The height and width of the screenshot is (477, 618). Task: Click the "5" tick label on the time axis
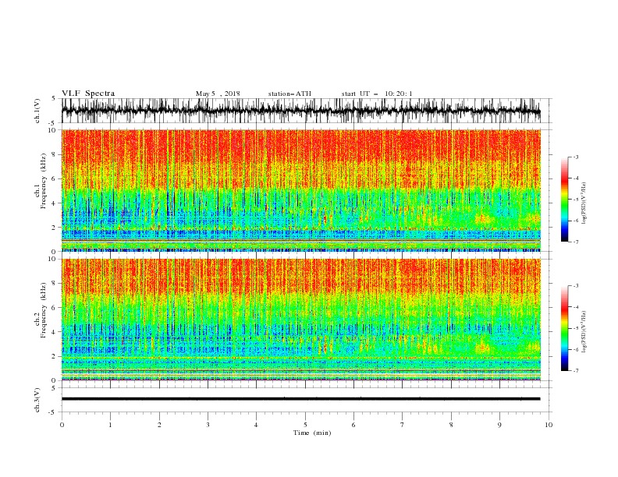coord(305,425)
